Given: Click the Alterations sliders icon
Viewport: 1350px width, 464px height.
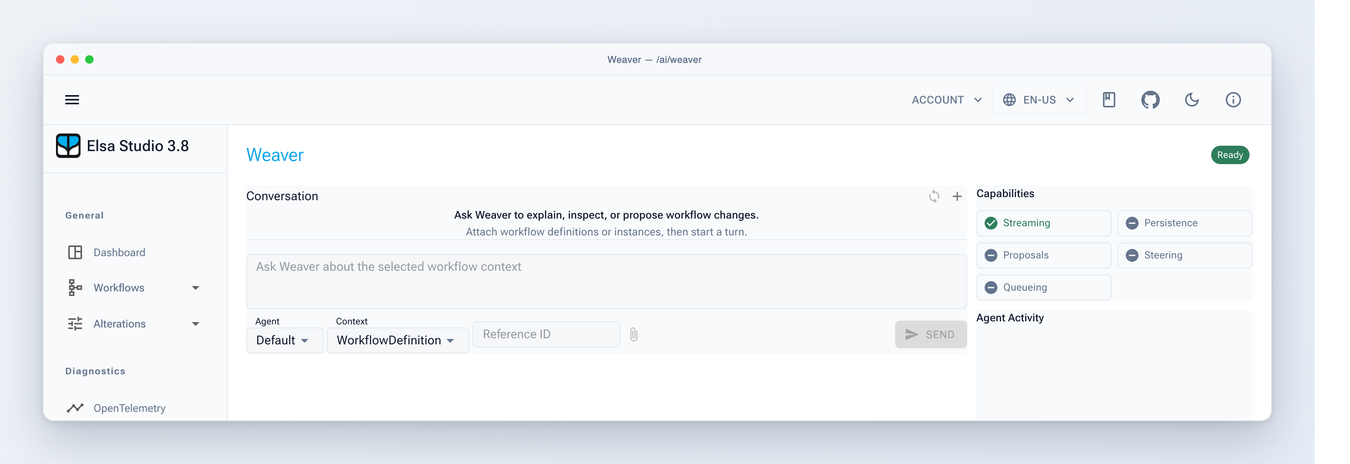Looking at the screenshot, I should pos(75,324).
